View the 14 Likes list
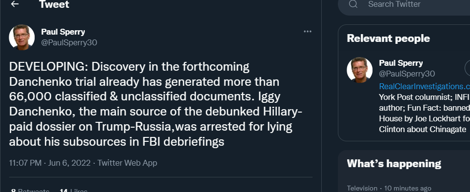The image size is (470, 192). click(x=74, y=190)
